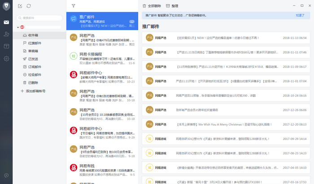Open the 网易严选 479元优惠券 email
314x184 pixels.
click(x=102, y=39)
